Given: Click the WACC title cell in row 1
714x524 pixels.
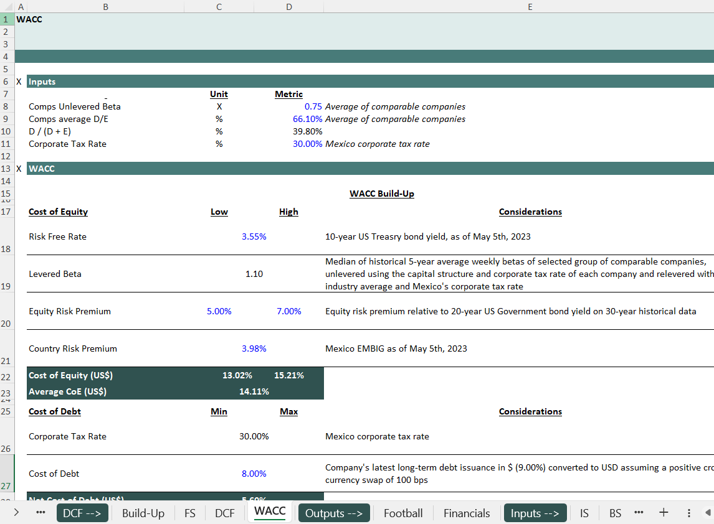Looking at the screenshot, I should click(x=29, y=19).
